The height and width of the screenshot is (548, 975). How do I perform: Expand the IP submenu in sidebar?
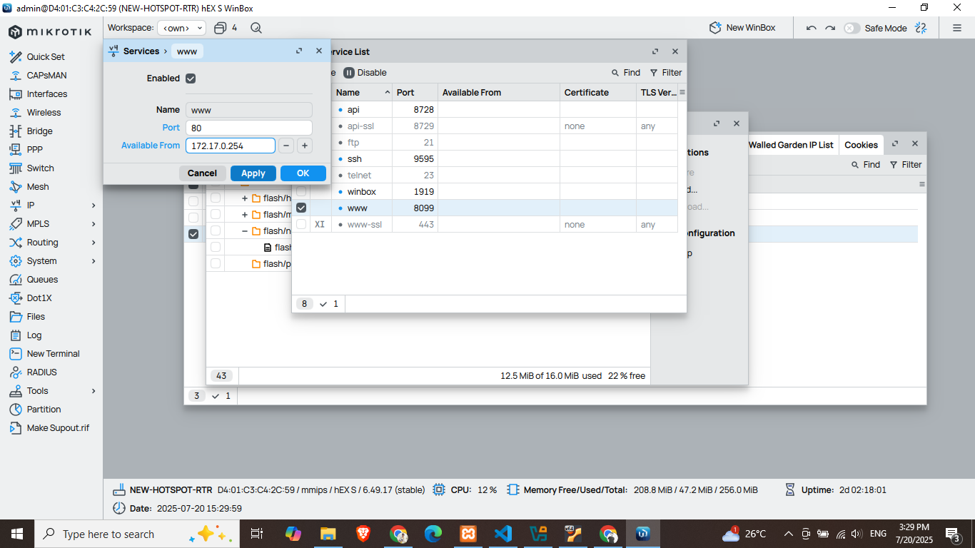tap(94, 205)
